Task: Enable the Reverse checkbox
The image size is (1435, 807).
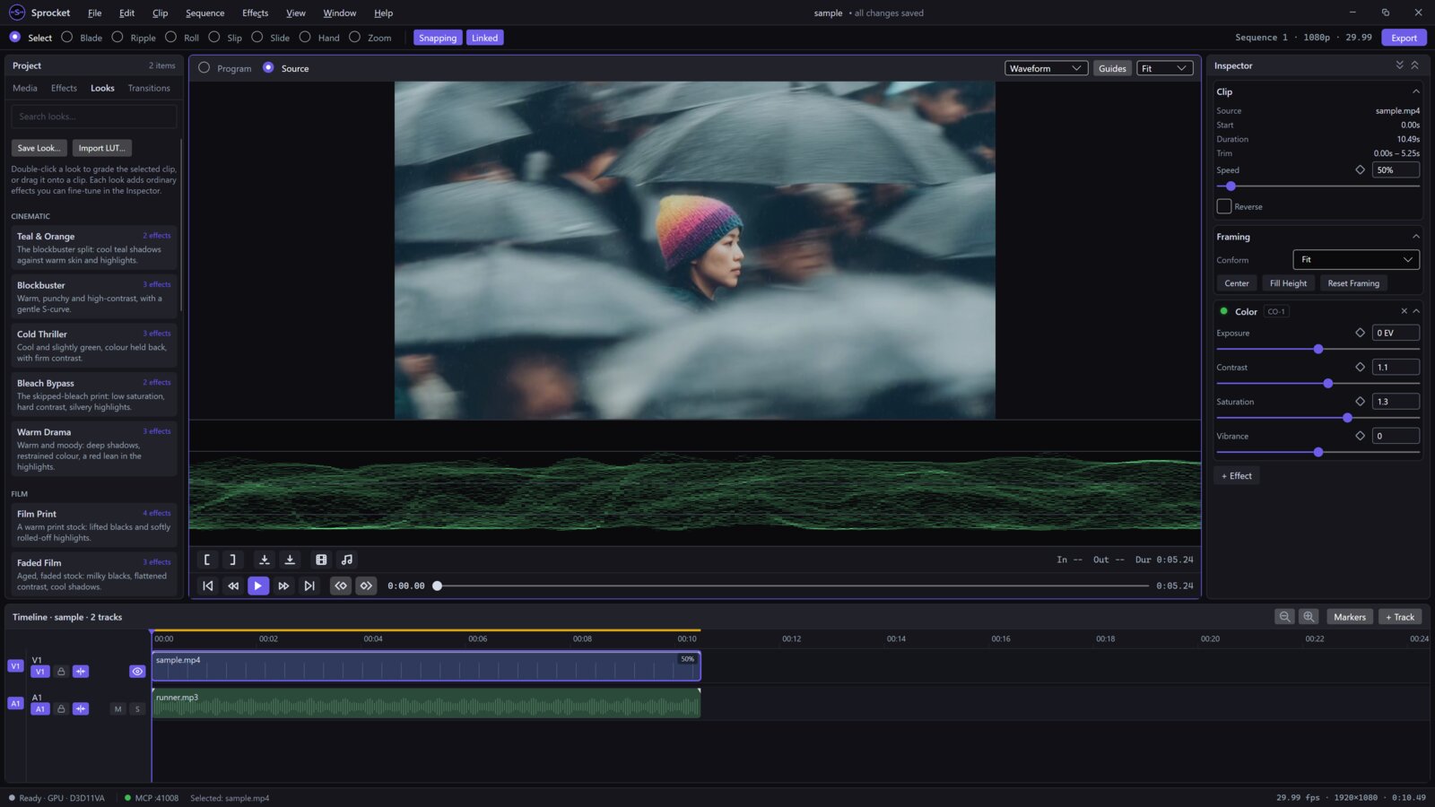Action: coord(1224,206)
